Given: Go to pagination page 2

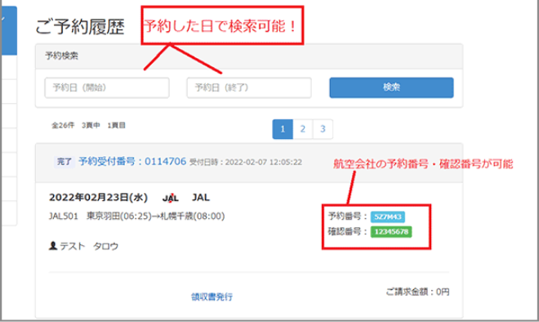Looking at the screenshot, I should (x=303, y=129).
